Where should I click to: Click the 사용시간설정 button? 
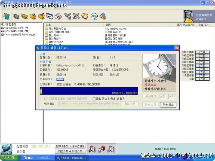click(x=77, y=146)
